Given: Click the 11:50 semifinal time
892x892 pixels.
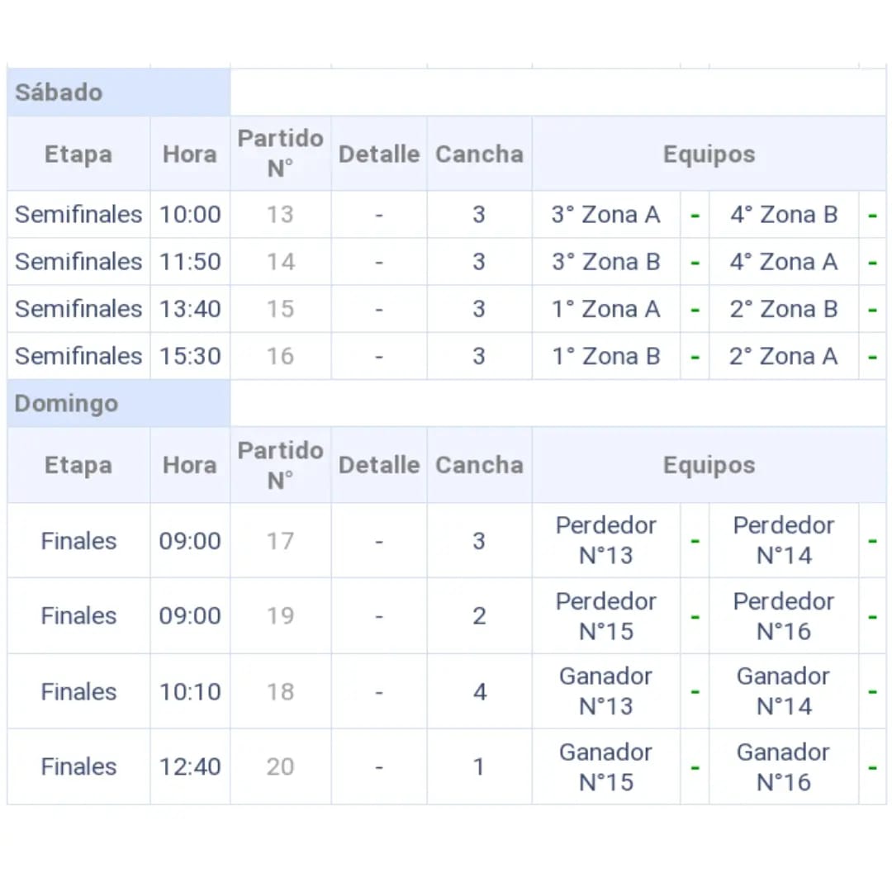Looking at the screenshot, I should (190, 262).
